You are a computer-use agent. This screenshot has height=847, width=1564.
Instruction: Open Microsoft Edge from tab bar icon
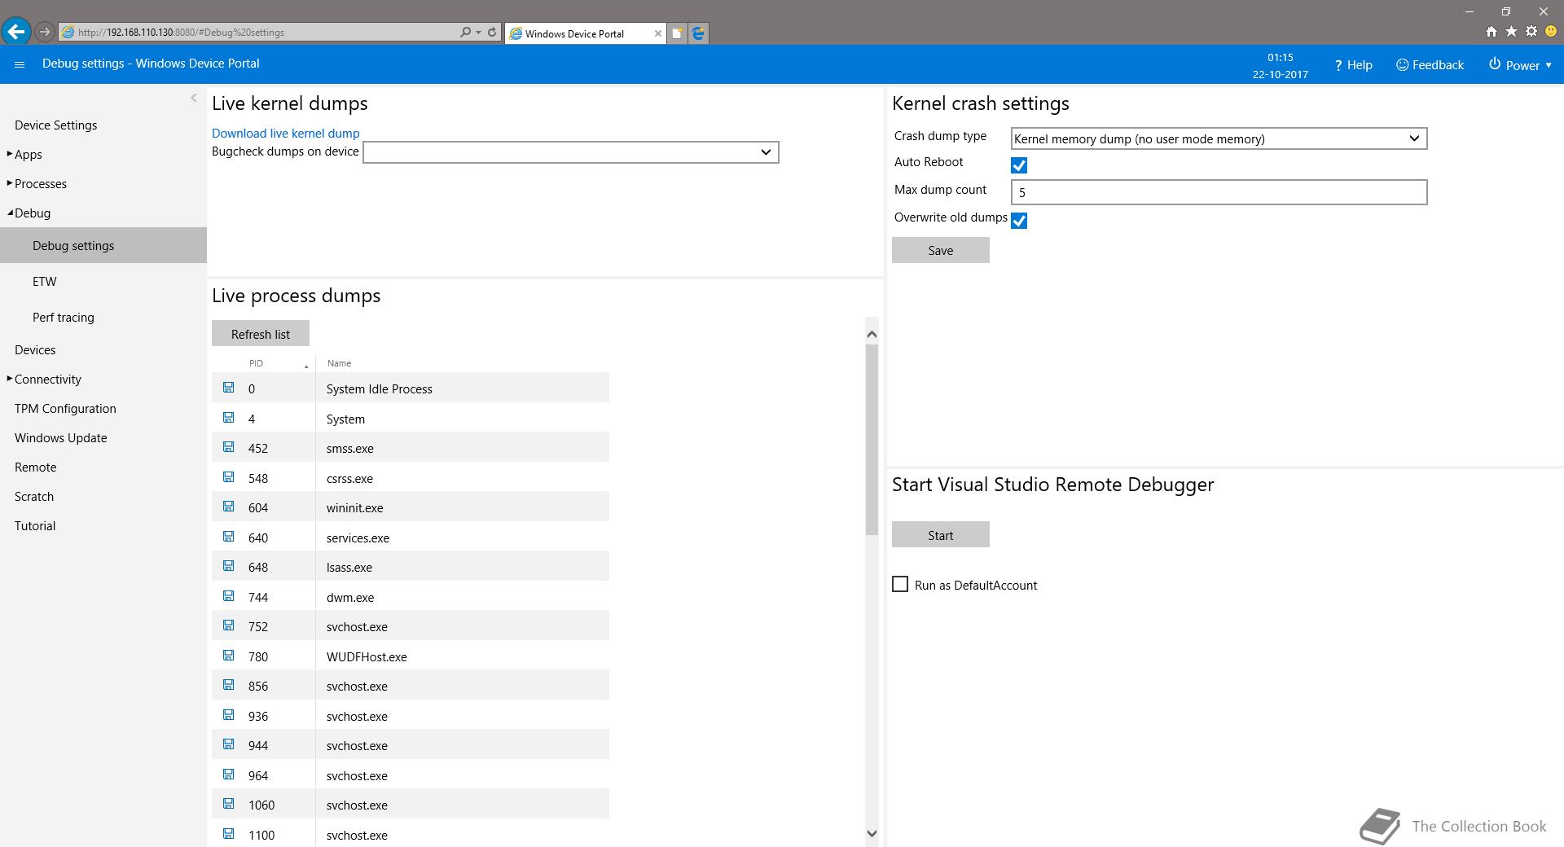698,33
